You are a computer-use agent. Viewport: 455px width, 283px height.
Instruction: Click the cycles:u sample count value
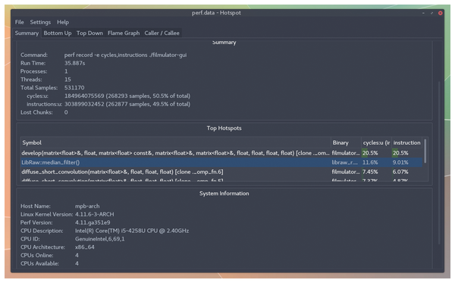127,96
